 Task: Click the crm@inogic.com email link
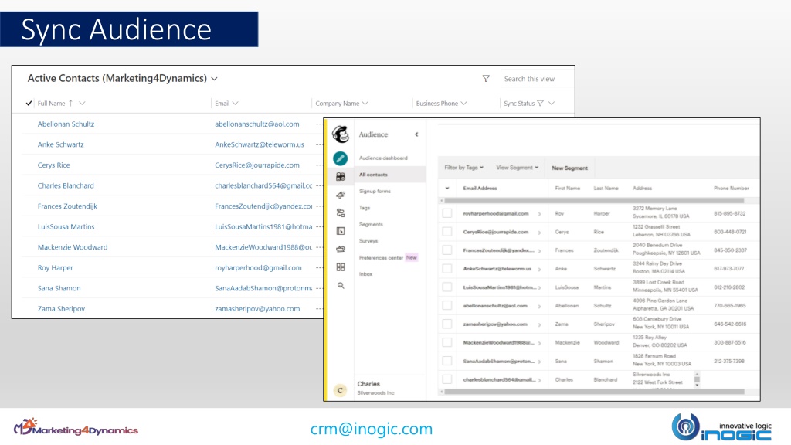tap(372, 429)
